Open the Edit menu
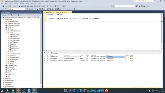Image resolution: width=165 pixels, height=93 pixels. 6,4
